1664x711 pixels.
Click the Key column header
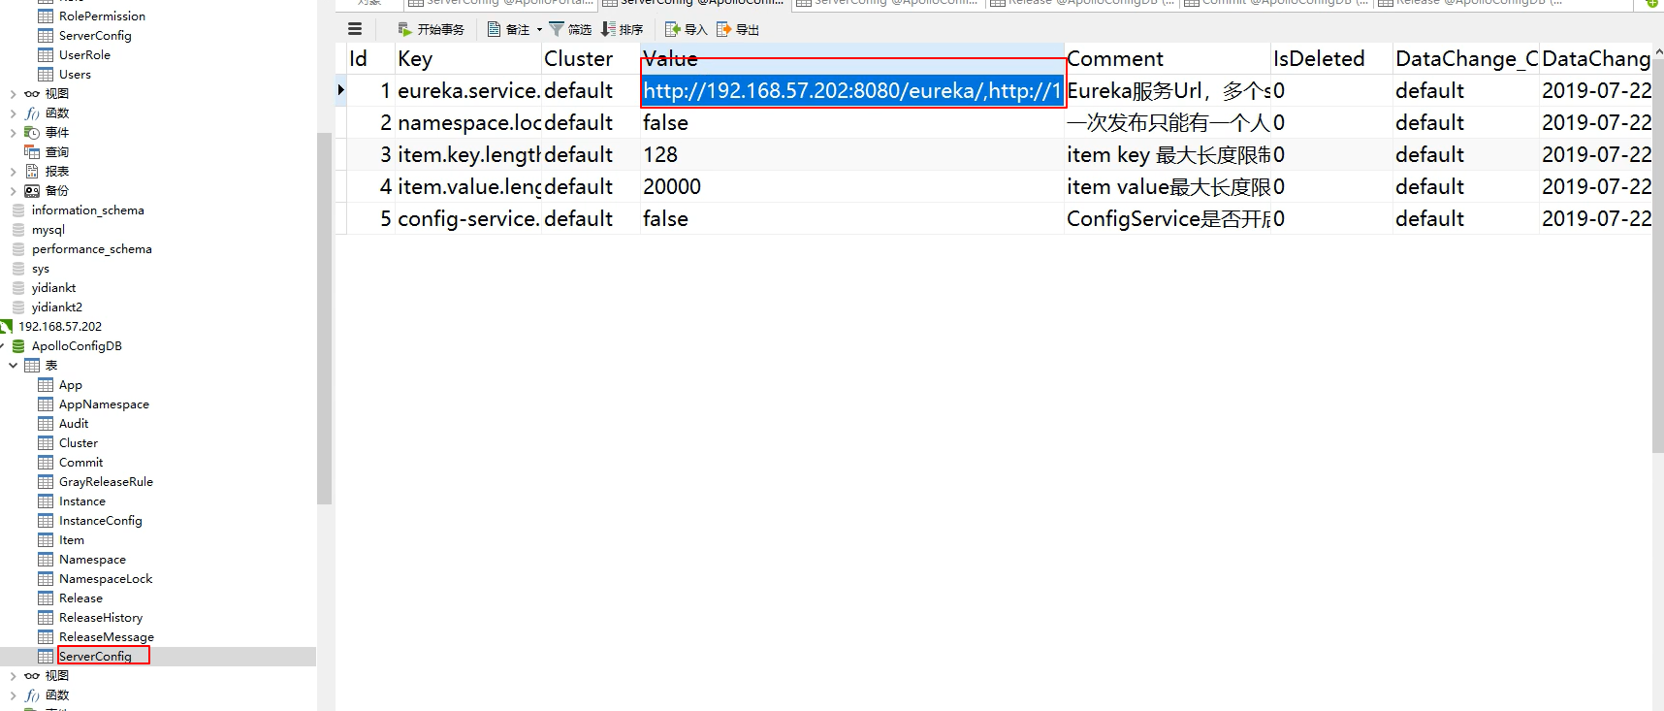(x=467, y=58)
